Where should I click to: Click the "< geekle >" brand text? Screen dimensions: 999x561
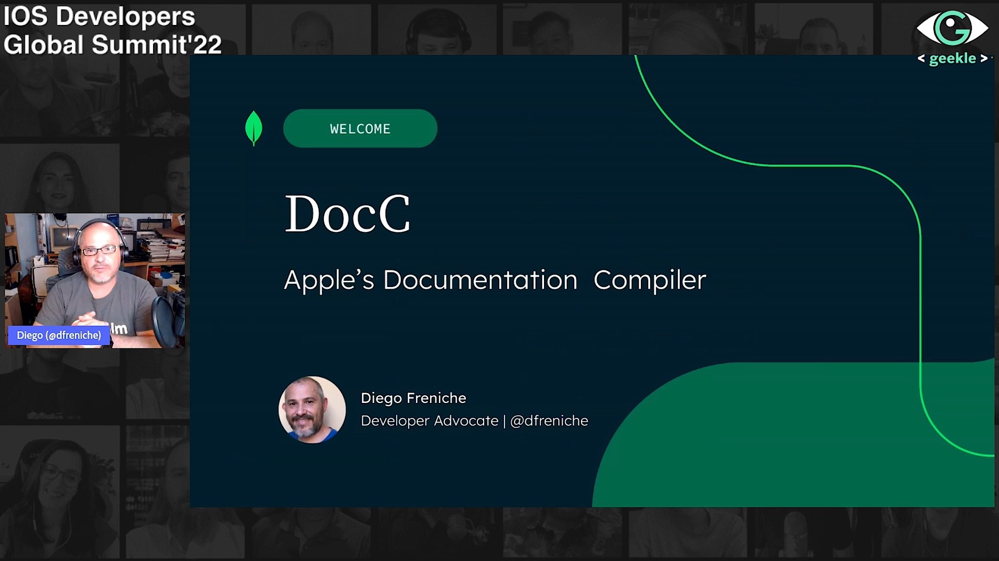(x=952, y=59)
